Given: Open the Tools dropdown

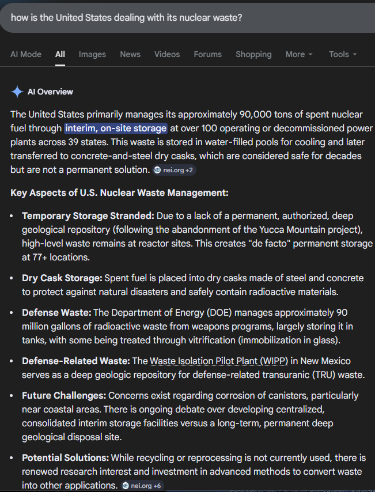Looking at the screenshot, I should (343, 54).
